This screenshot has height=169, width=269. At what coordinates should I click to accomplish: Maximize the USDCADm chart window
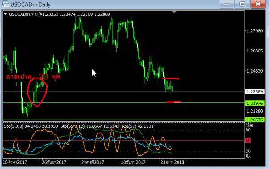point(242,4)
